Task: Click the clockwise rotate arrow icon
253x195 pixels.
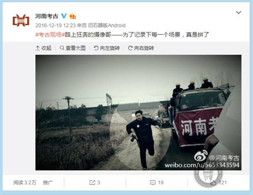Action: pos(130,48)
